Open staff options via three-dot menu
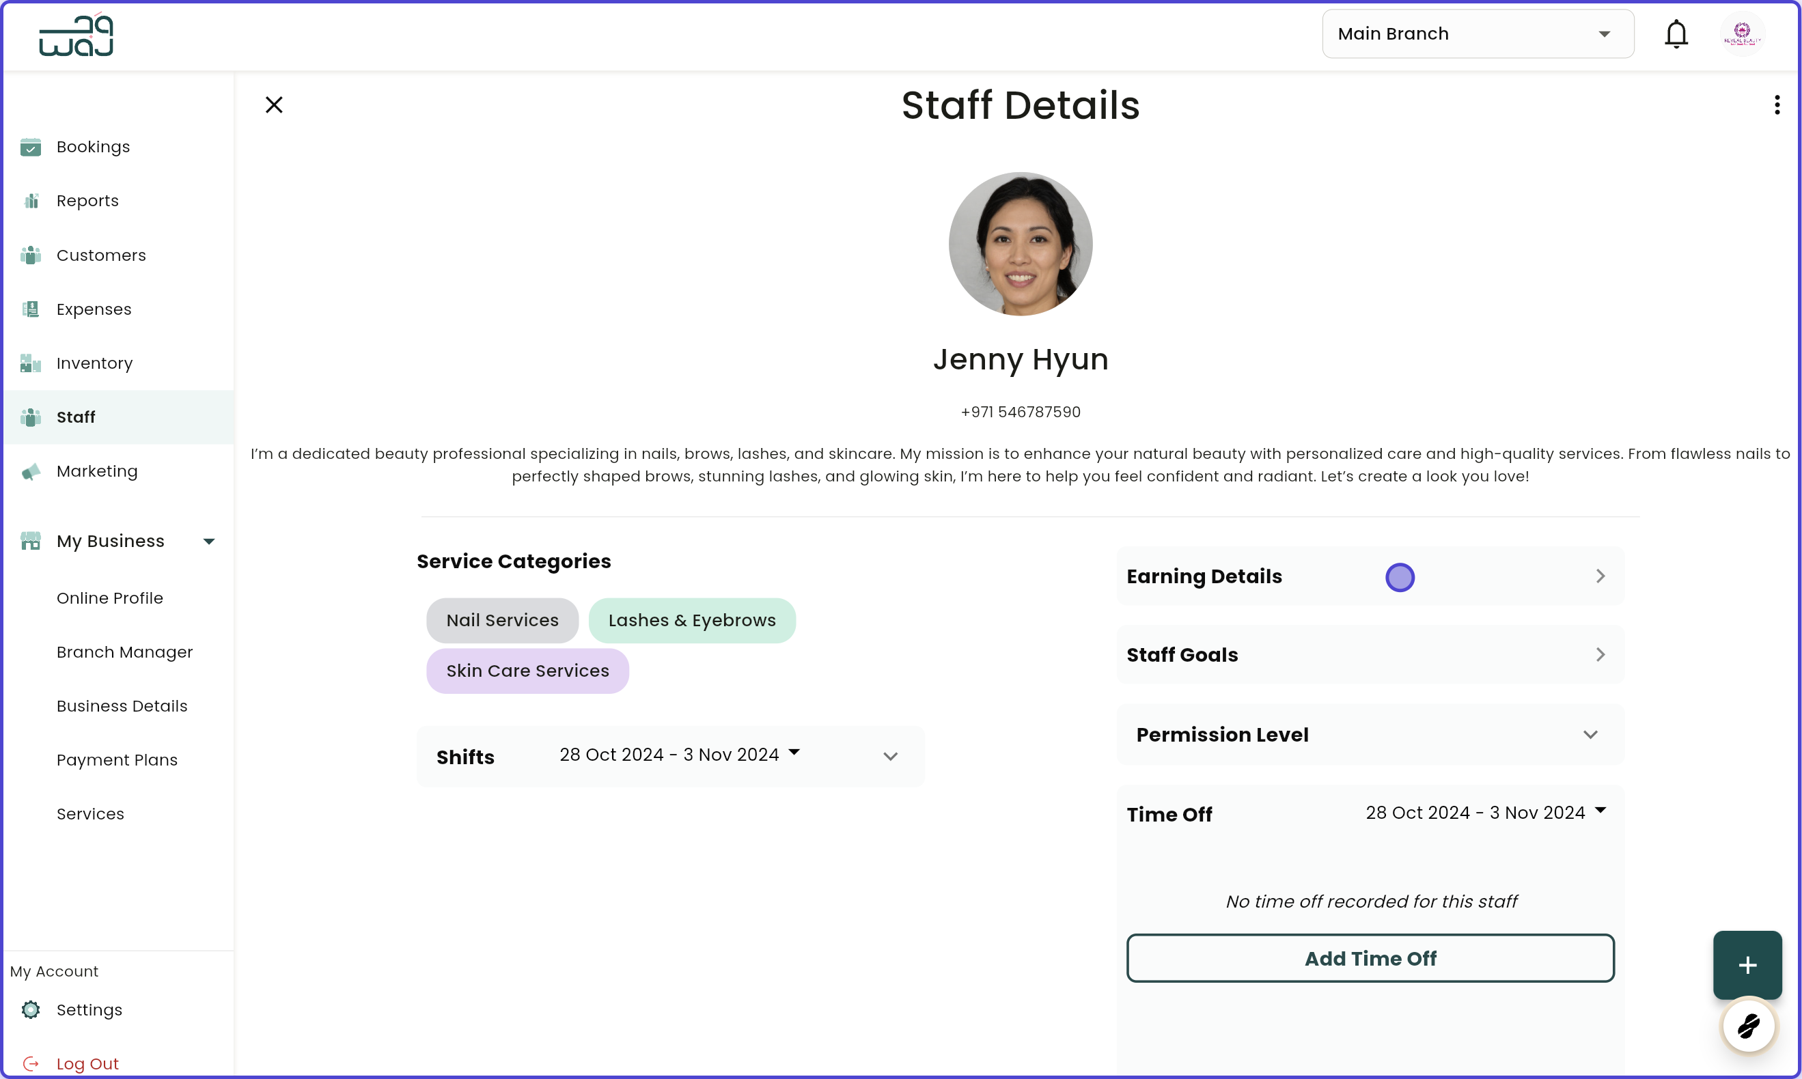Viewport: 1802px width, 1079px height. (x=1777, y=104)
